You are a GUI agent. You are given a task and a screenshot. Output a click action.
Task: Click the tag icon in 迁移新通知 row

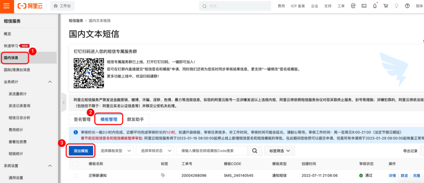[x=163, y=175]
